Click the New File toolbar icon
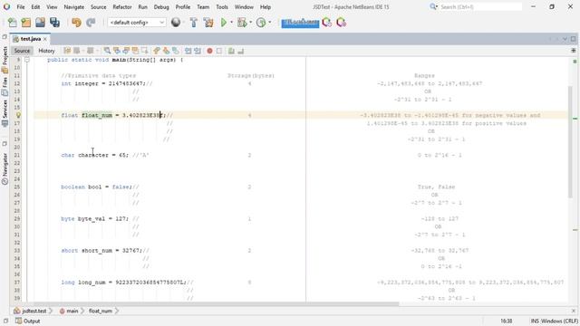This screenshot has width=580, height=326. pyautogui.click(x=12, y=23)
